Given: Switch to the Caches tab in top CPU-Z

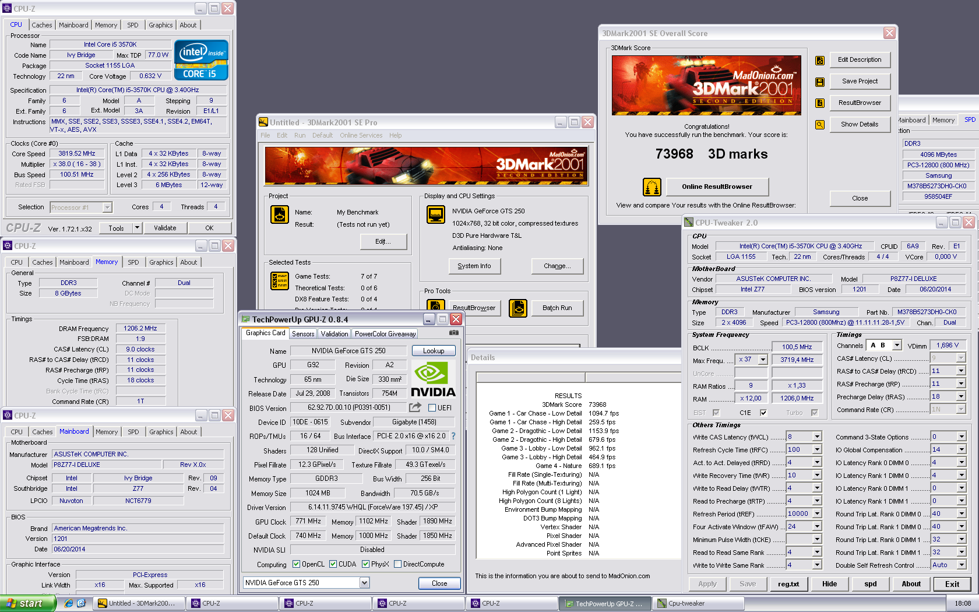Looking at the screenshot, I should tap(42, 25).
